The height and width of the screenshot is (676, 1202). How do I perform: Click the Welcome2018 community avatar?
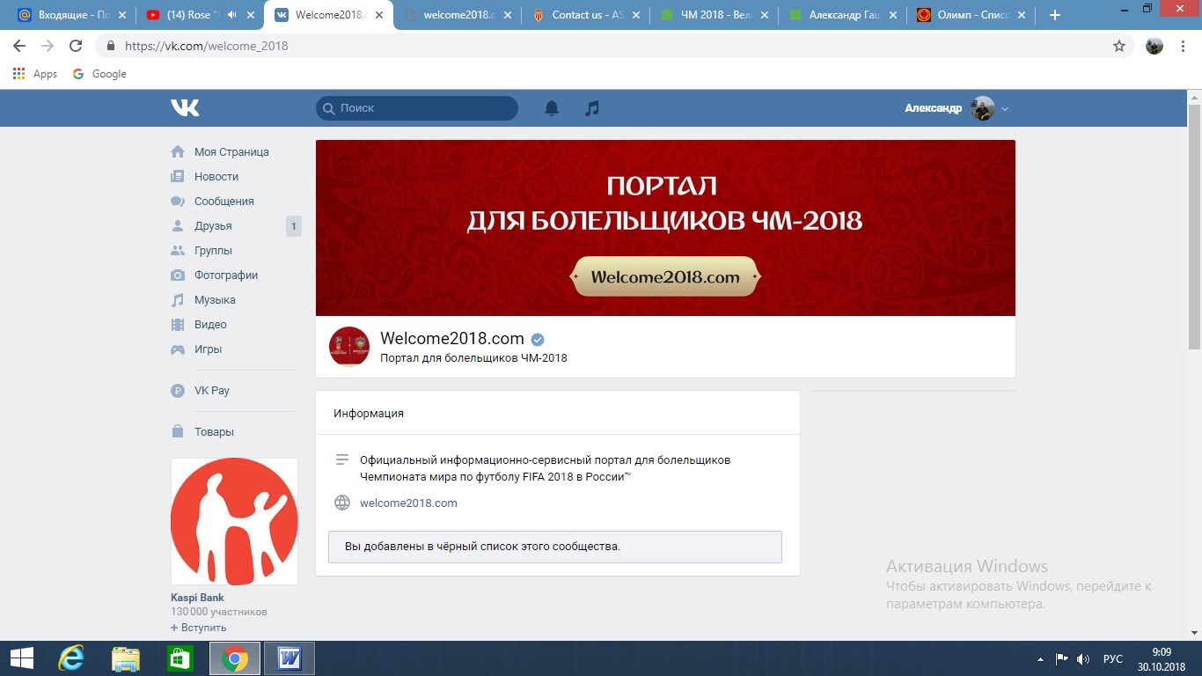pyautogui.click(x=349, y=346)
